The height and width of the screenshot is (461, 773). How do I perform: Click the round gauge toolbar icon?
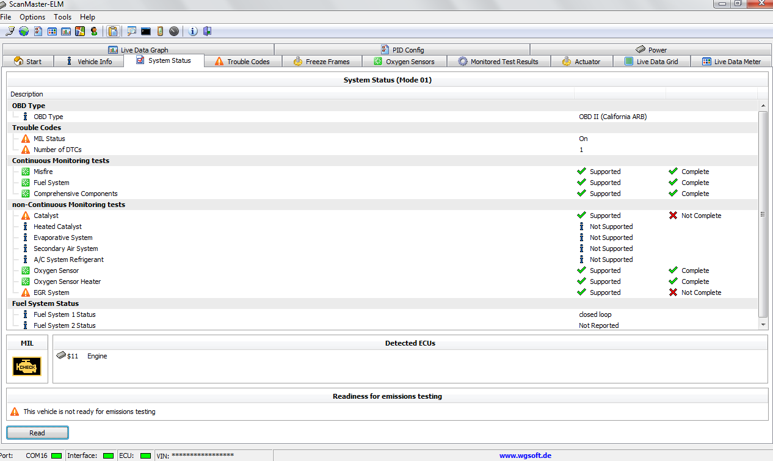[x=174, y=31]
